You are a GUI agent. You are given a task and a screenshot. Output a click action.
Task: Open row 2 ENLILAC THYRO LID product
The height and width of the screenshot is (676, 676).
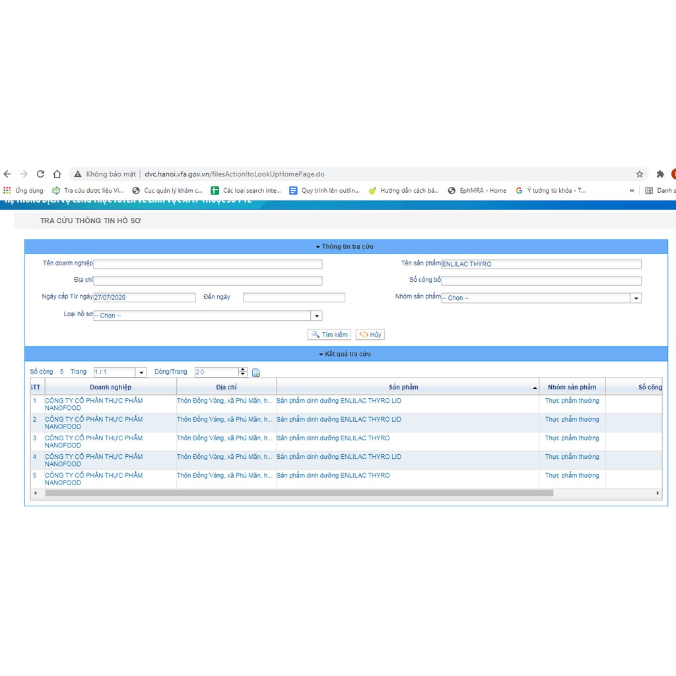(339, 419)
